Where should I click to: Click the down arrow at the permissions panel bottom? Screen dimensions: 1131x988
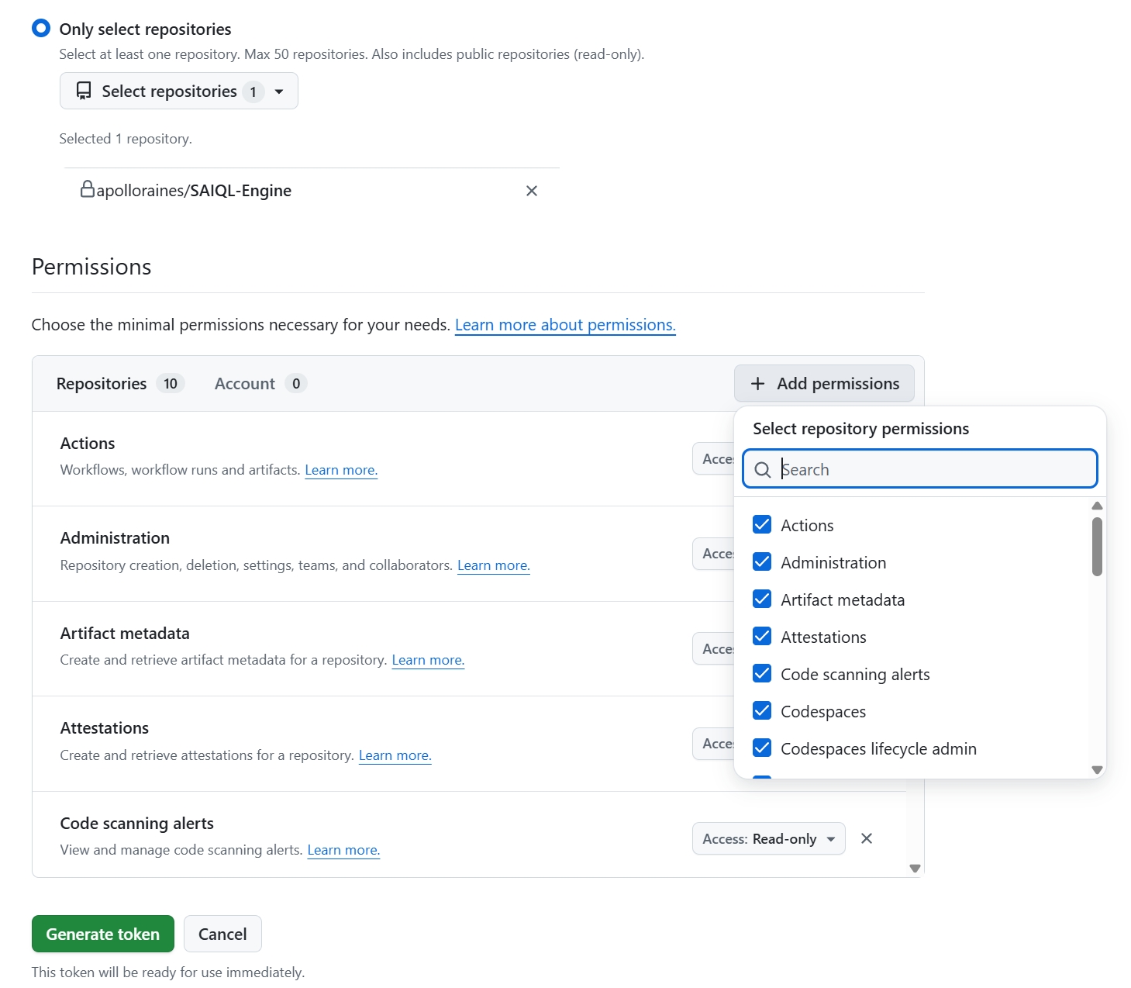click(915, 869)
